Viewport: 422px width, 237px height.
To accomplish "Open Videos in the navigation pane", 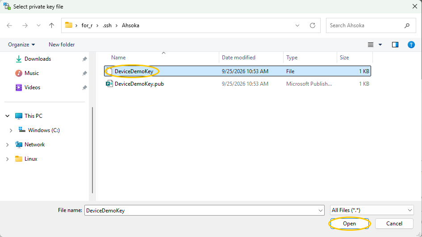I will click(x=32, y=87).
